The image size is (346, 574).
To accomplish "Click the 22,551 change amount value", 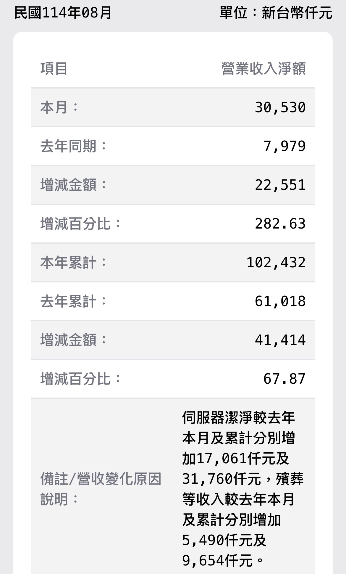I will (280, 185).
